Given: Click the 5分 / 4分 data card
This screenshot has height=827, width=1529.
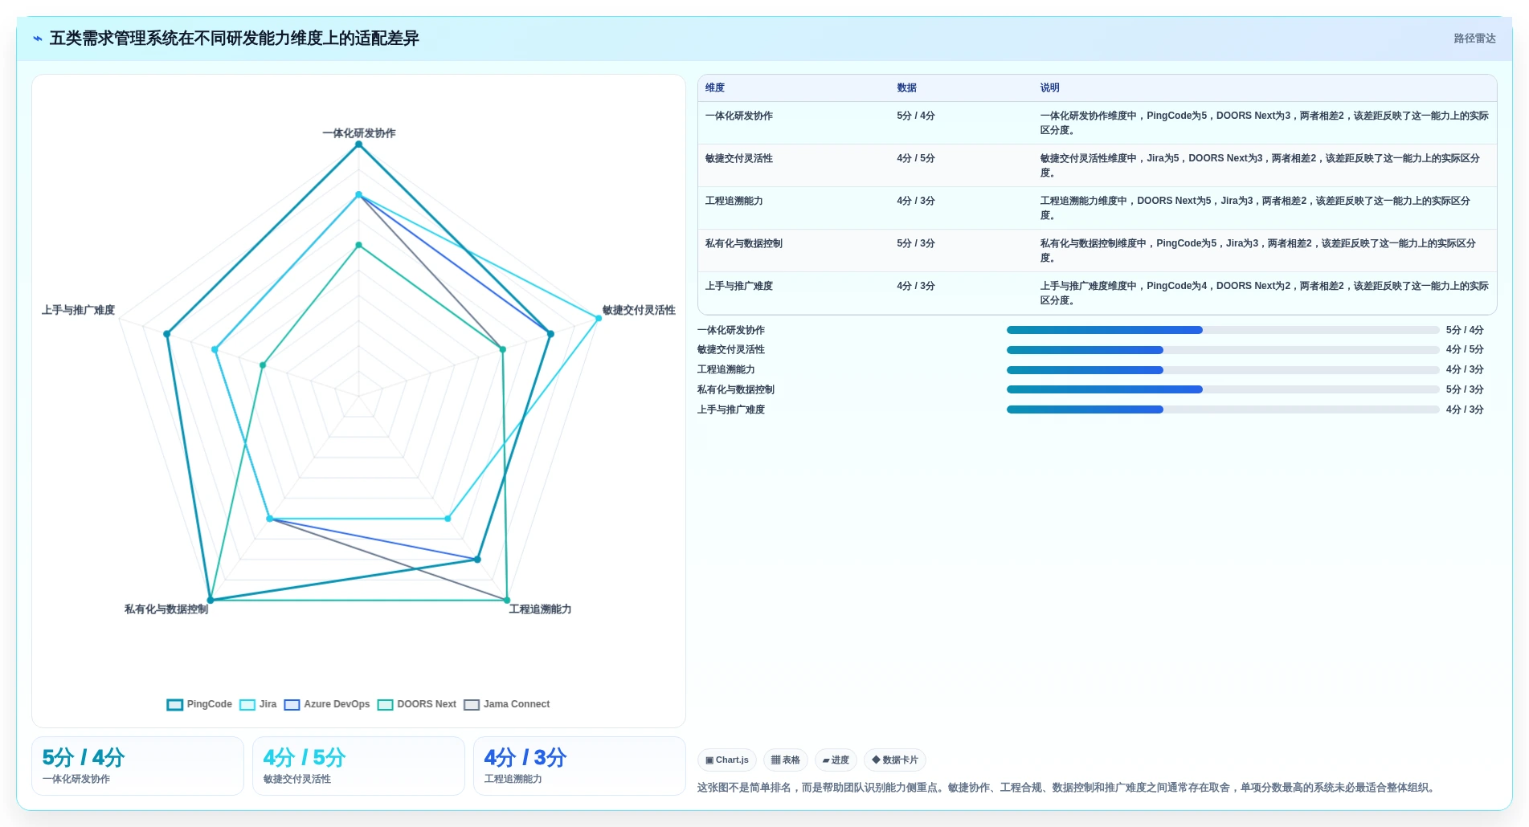Looking at the screenshot, I should click(137, 766).
